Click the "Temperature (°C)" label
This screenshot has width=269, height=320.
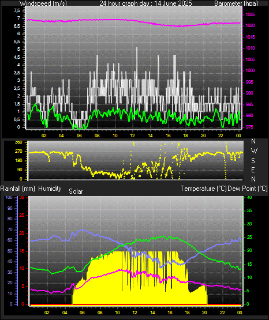point(203,189)
